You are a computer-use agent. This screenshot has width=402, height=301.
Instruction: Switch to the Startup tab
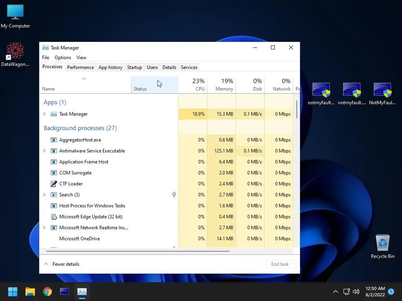[135, 67]
